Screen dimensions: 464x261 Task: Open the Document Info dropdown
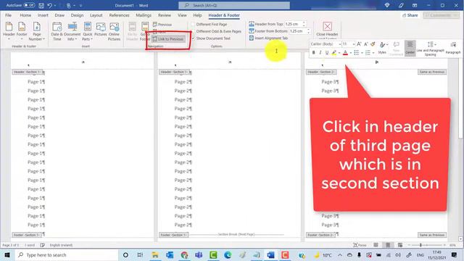pyautogui.click(x=72, y=31)
